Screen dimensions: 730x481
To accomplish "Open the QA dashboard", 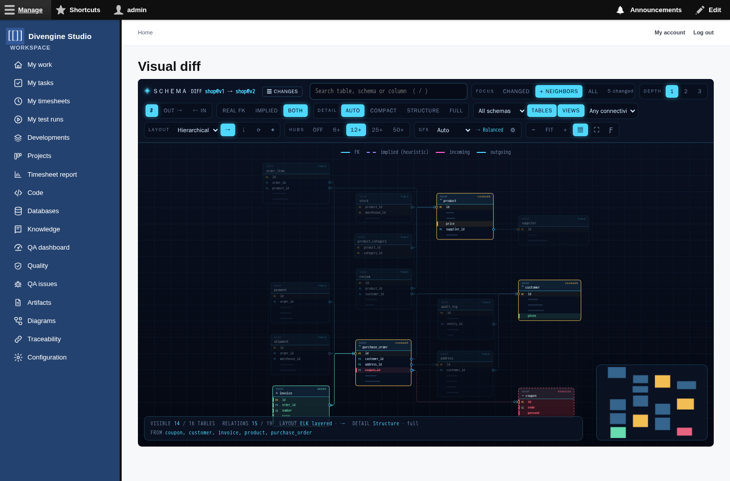I will [48, 248].
